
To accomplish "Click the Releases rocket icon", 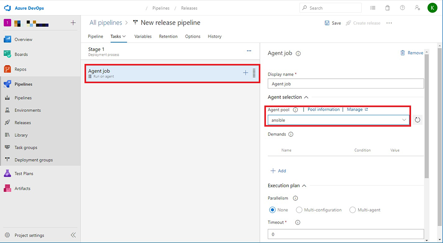I will coord(8,123).
